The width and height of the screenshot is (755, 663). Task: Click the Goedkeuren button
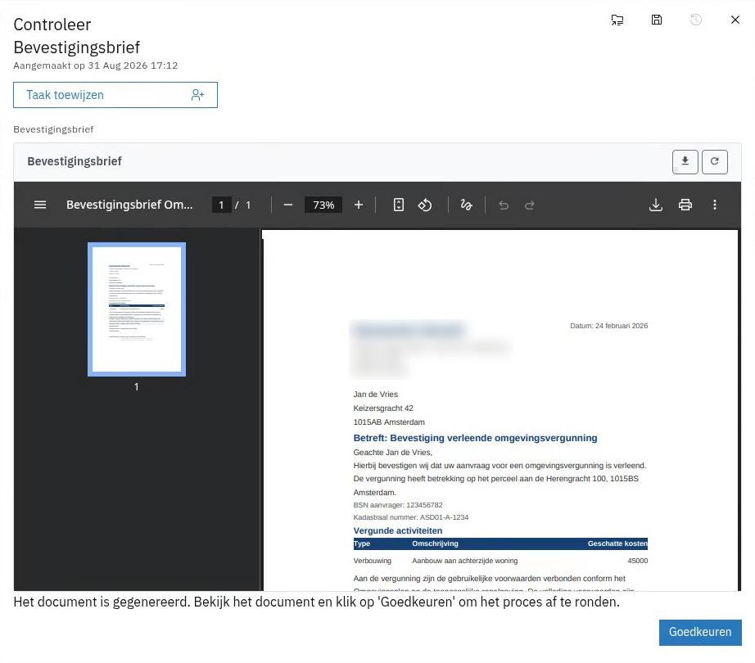[x=700, y=632]
